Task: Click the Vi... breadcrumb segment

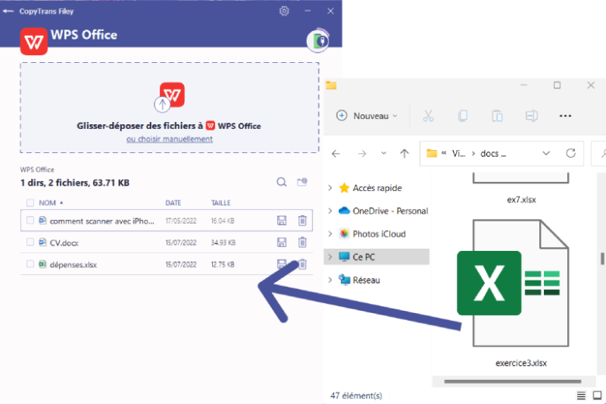Action: (x=458, y=154)
